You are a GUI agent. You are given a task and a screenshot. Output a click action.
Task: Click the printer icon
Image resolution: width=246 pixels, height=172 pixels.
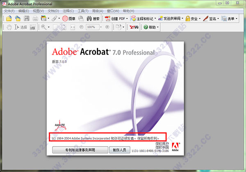point(35,19)
